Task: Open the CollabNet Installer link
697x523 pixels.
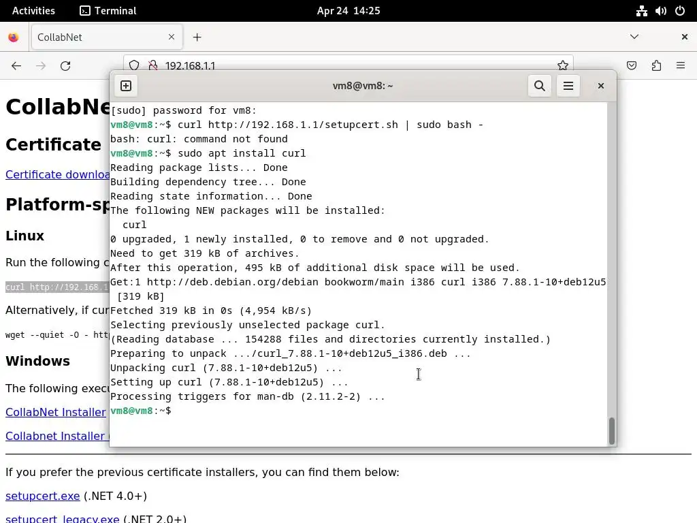Action: coord(56,412)
